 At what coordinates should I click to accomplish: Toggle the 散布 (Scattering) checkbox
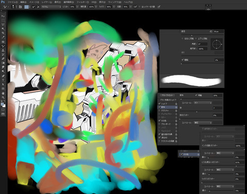coord(160,107)
